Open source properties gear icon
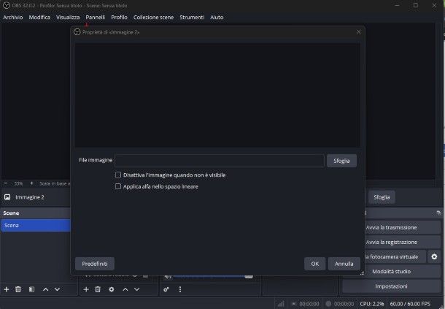The width and height of the screenshot is (445, 309). tap(112, 289)
